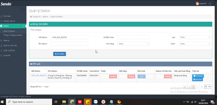The image size is (217, 105).
Task: Click the volume tray icon
Action: tap(196, 102)
